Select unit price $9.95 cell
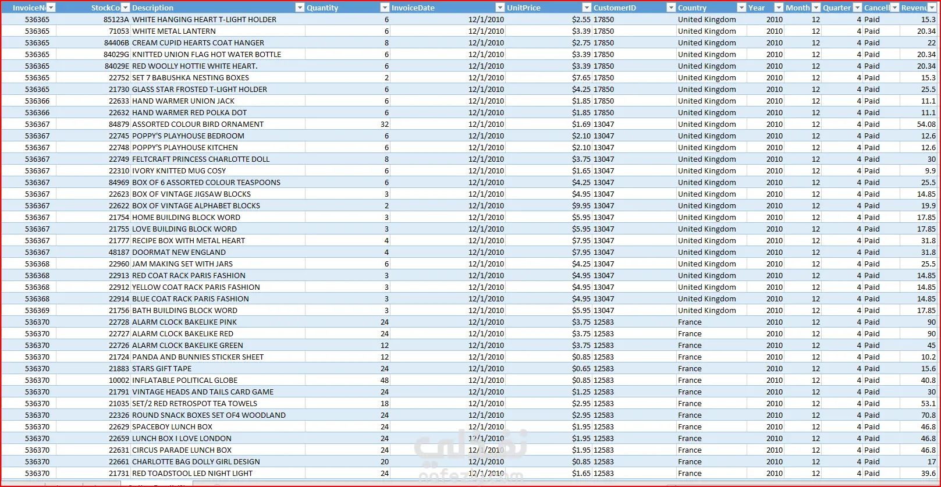The image size is (941, 487). pyautogui.click(x=549, y=205)
